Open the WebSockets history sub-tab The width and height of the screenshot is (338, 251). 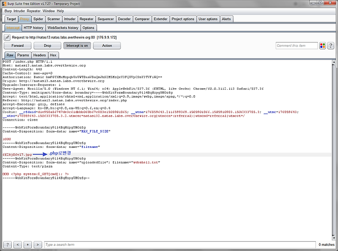point(63,28)
